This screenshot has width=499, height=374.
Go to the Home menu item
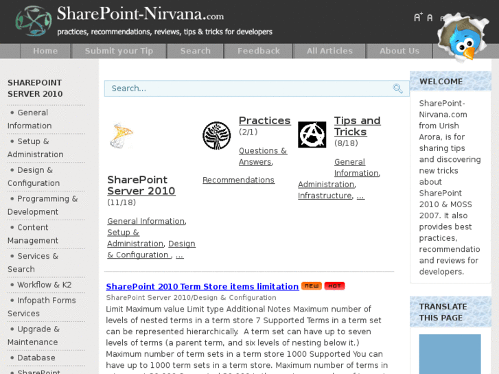(45, 51)
